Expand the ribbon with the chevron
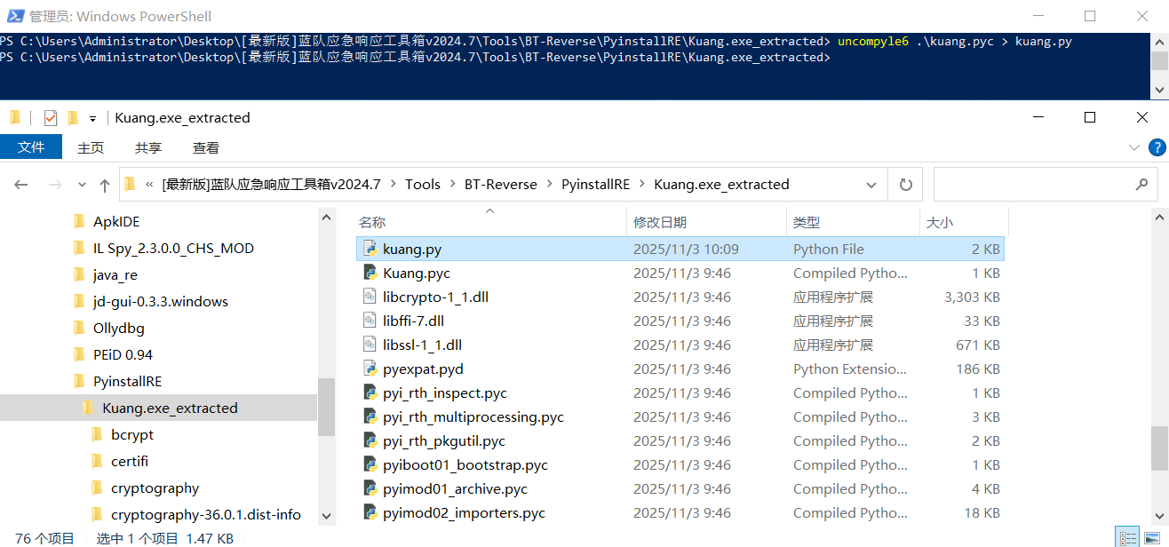Screen dimensions: 1169x547 click(1134, 147)
